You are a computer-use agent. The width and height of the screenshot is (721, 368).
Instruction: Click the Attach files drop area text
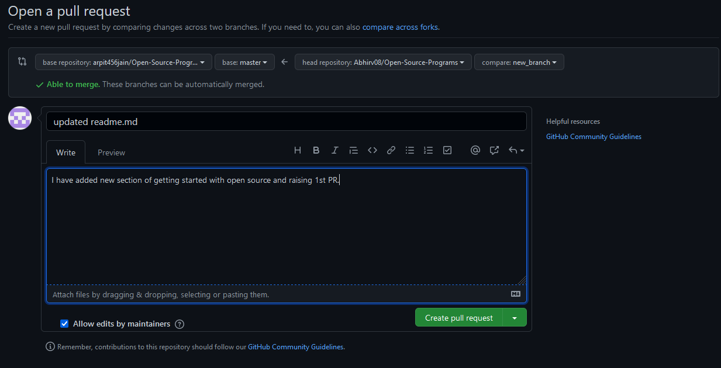[x=161, y=295]
